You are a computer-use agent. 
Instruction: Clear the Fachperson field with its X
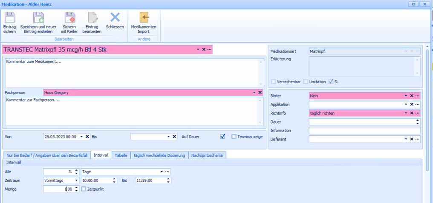[260, 92]
